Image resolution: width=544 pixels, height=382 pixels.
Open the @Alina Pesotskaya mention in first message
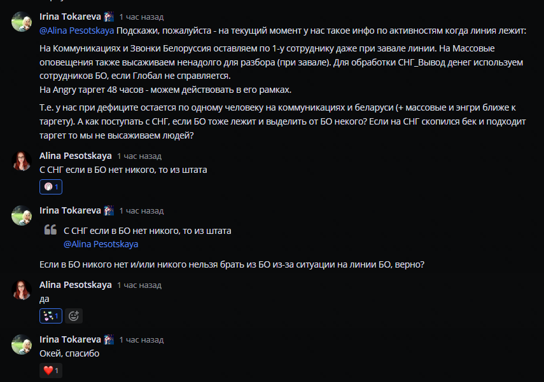coord(77,31)
